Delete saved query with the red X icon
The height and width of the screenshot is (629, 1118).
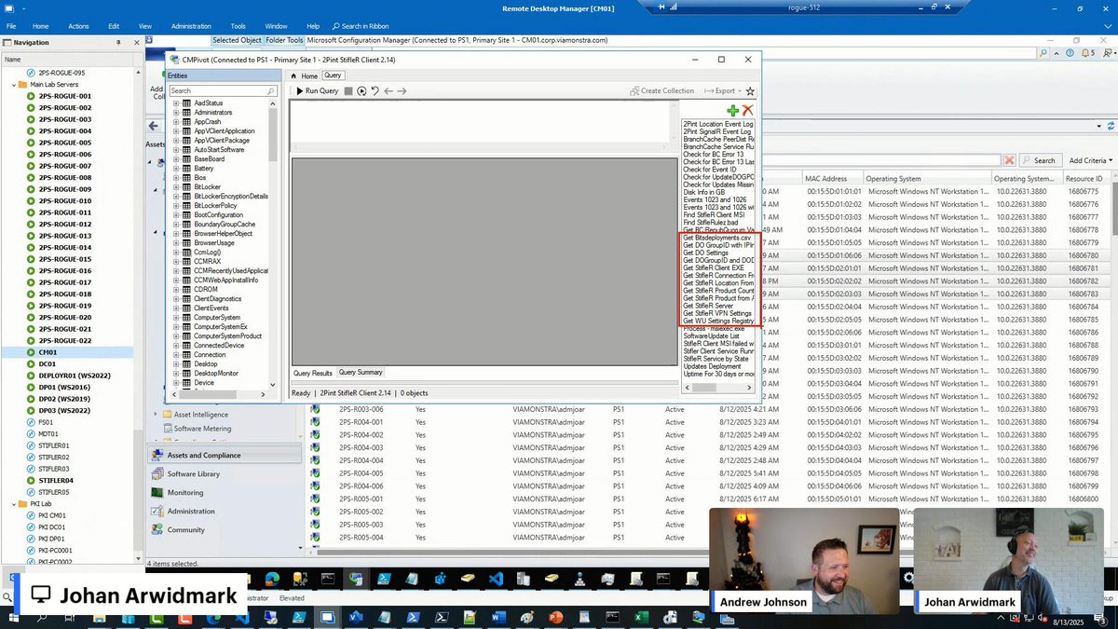point(747,110)
